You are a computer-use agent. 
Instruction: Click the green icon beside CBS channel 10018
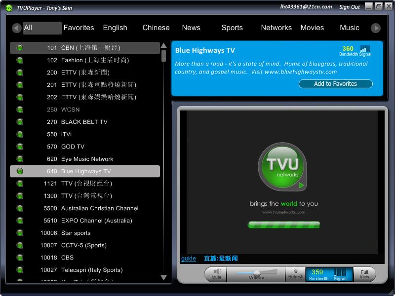(20, 258)
